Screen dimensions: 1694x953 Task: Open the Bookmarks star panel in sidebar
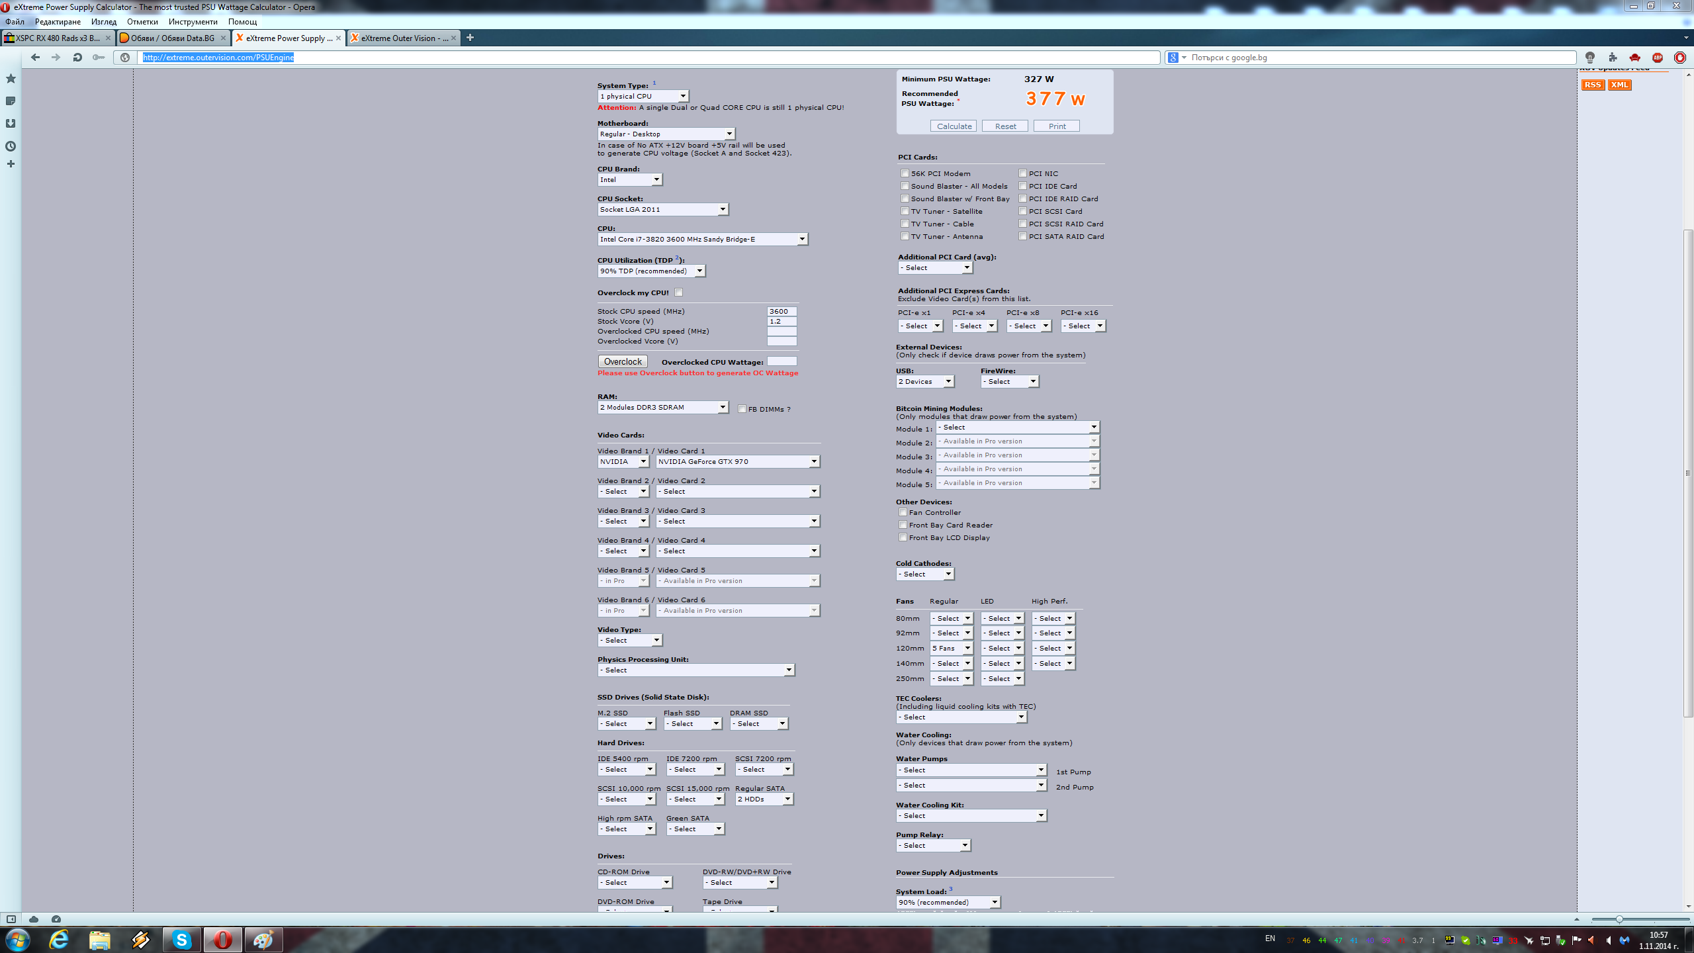(11, 79)
